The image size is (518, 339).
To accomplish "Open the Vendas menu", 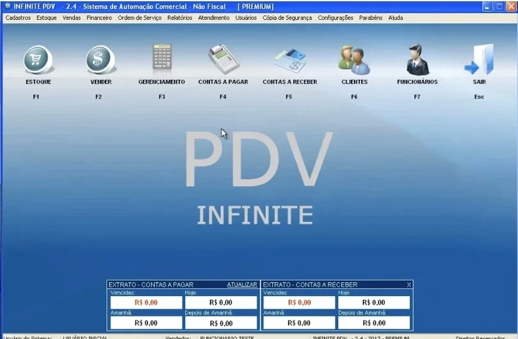I will 71,18.
